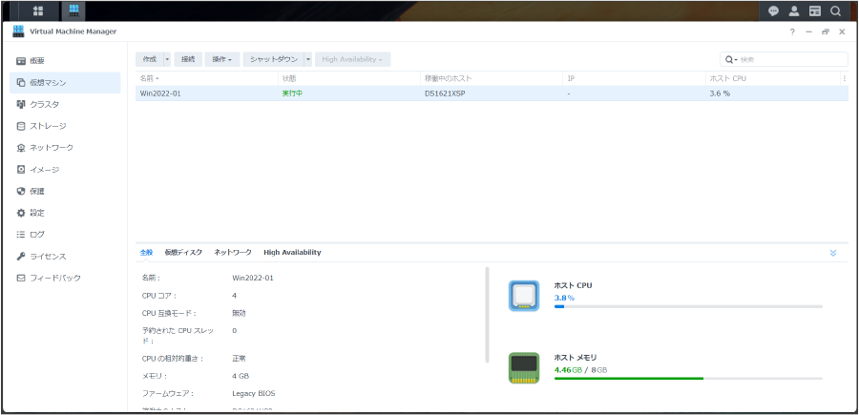Click the シャットダウン button
This screenshot has height=415, width=859.
click(274, 59)
